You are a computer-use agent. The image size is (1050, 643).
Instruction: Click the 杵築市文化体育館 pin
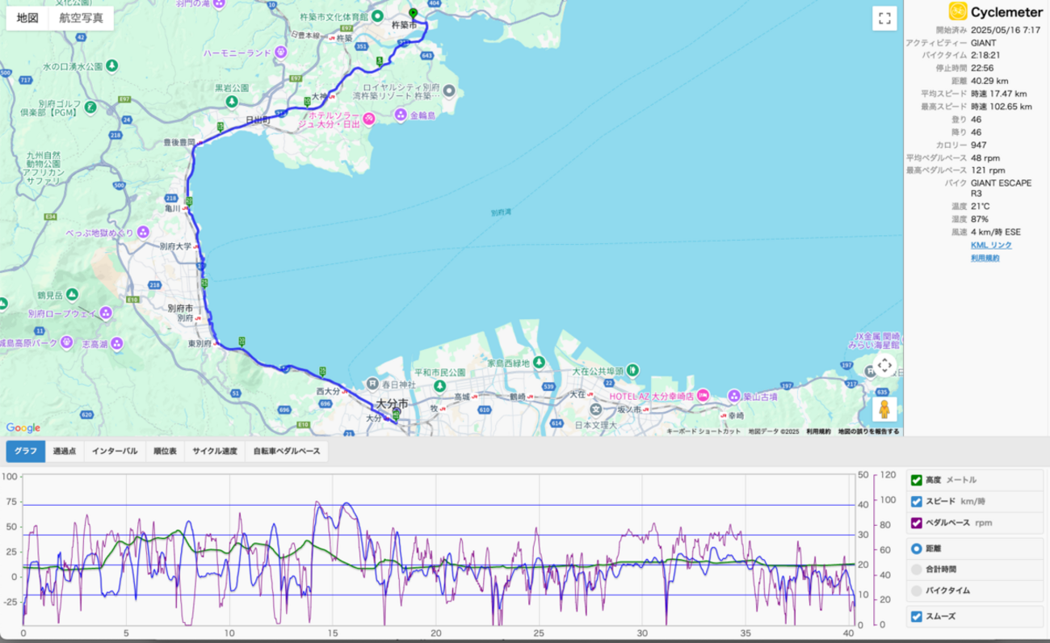coord(376,16)
